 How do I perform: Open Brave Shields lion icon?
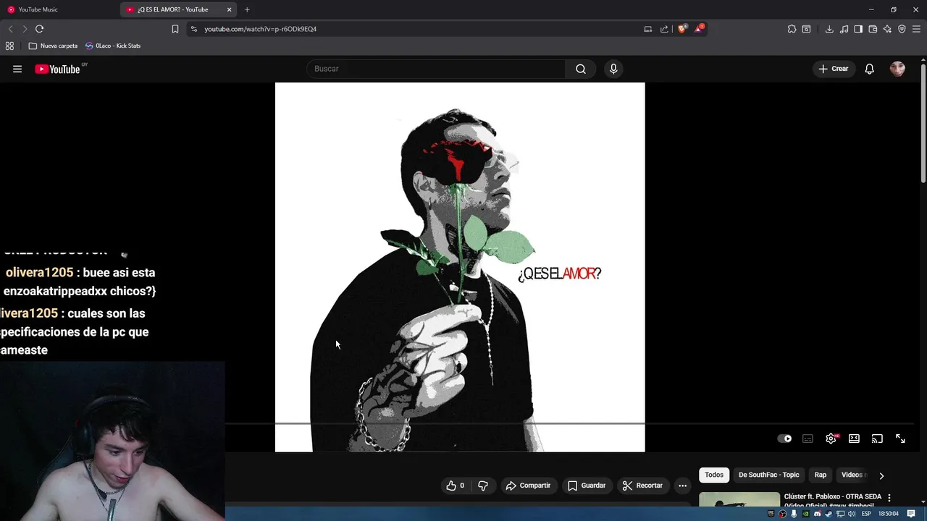tap(681, 29)
